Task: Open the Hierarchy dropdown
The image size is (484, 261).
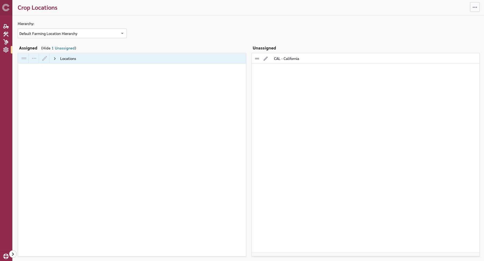Action: click(x=72, y=34)
